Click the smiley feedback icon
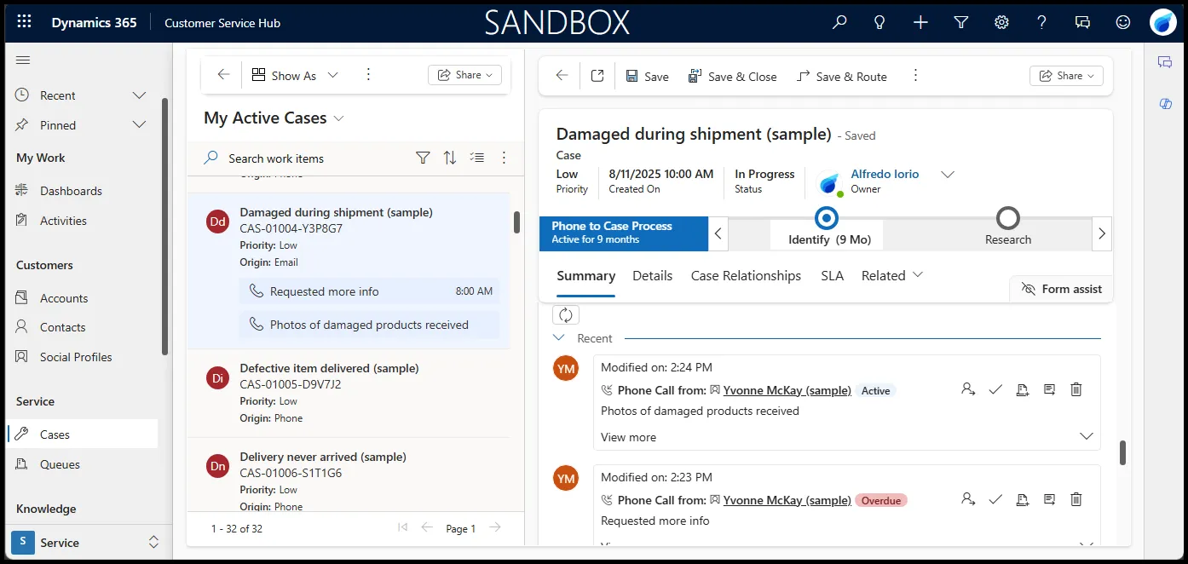The width and height of the screenshot is (1188, 564). tap(1124, 22)
